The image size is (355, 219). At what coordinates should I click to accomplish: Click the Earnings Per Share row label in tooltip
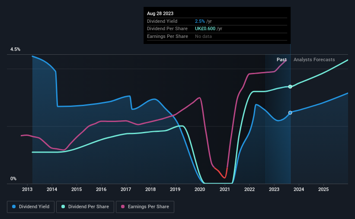coord(167,36)
